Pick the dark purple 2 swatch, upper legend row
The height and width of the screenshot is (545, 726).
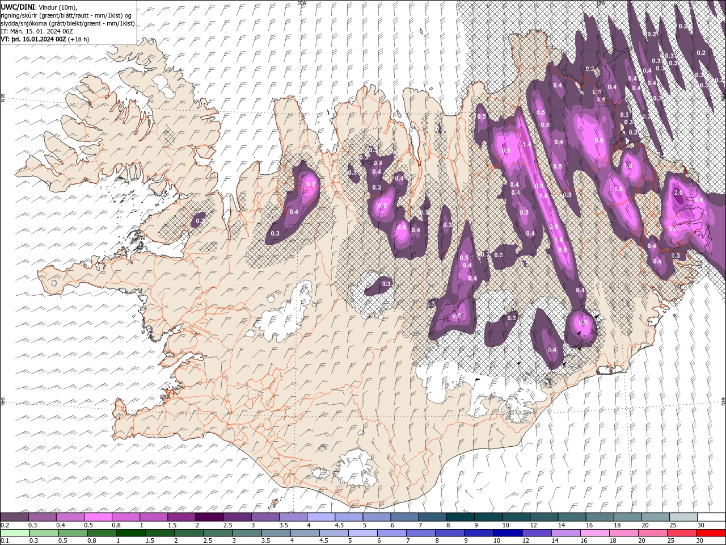coord(209,517)
